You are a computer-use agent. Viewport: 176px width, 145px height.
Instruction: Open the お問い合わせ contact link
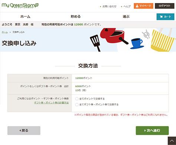[x=109, y=6]
